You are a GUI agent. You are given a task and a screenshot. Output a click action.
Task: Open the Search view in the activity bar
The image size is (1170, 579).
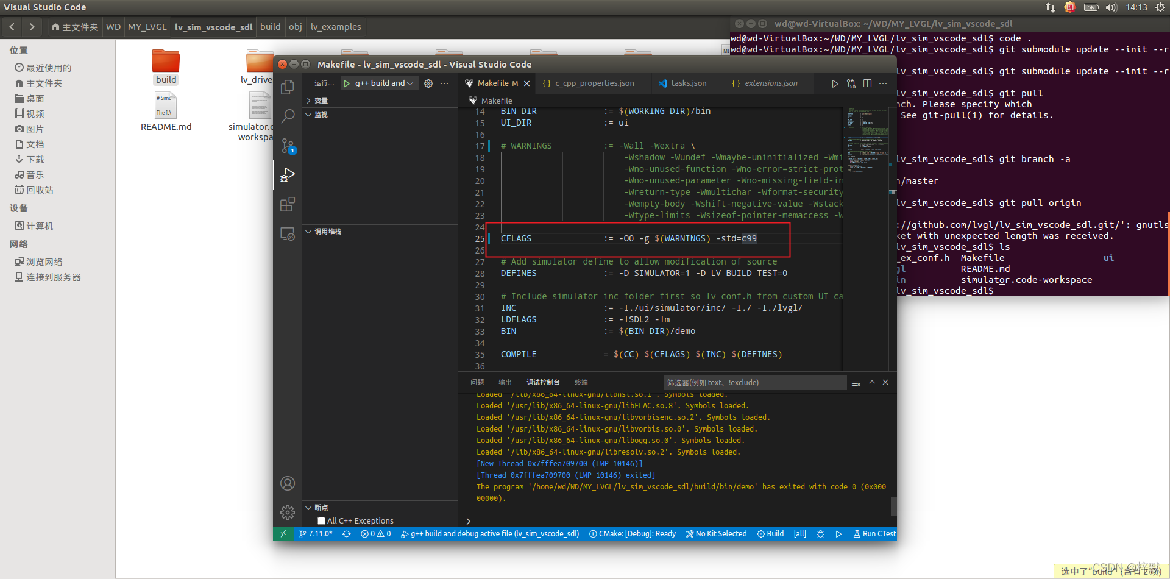click(x=288, y=116)
